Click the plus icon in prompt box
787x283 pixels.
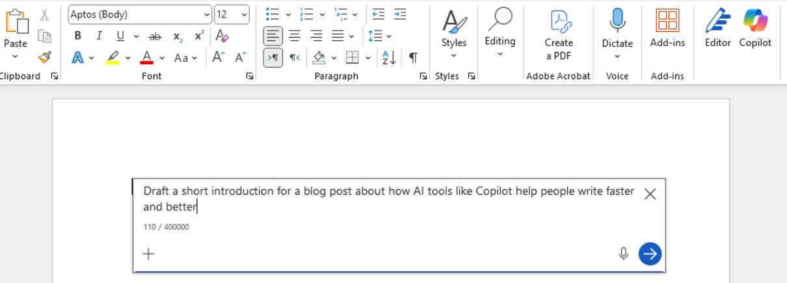148,254
